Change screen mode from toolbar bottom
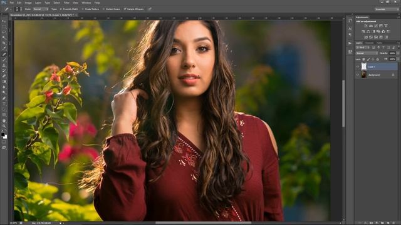The width and height of the screenshot is (401, 225). tap(4, 147)
